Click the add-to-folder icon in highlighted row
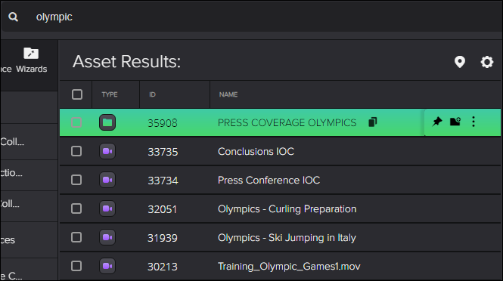The image size is (503, 281). pyautogui.click(x=455, y=122)
